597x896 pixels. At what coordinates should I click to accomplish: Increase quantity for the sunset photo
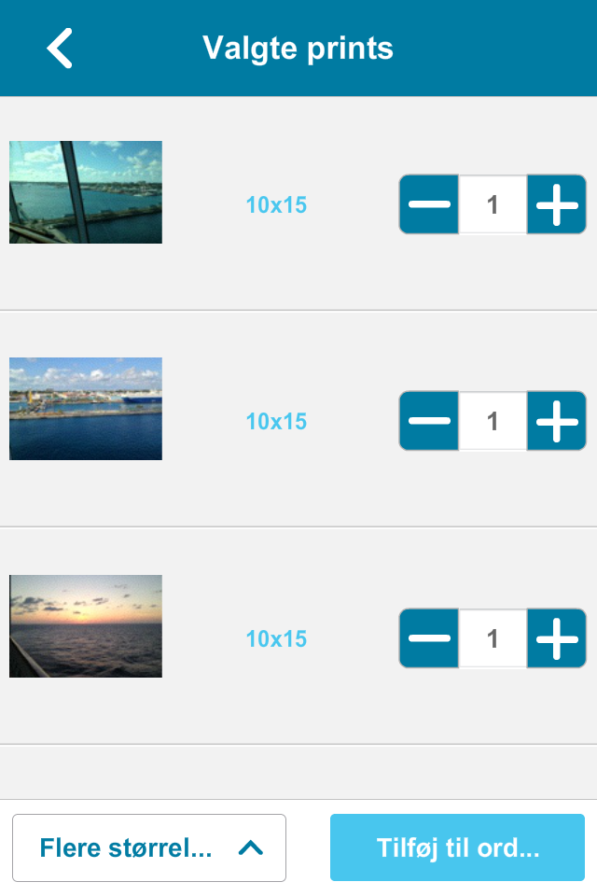[x=557, y=638]
